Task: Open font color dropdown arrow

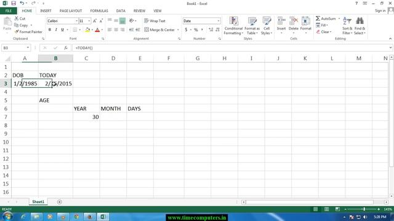Action: tap(102, 30)
